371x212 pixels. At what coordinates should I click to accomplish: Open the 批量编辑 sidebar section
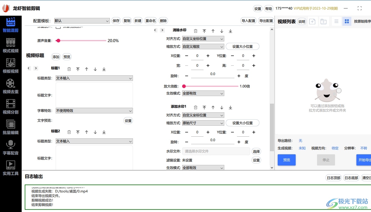coord(11,127)
